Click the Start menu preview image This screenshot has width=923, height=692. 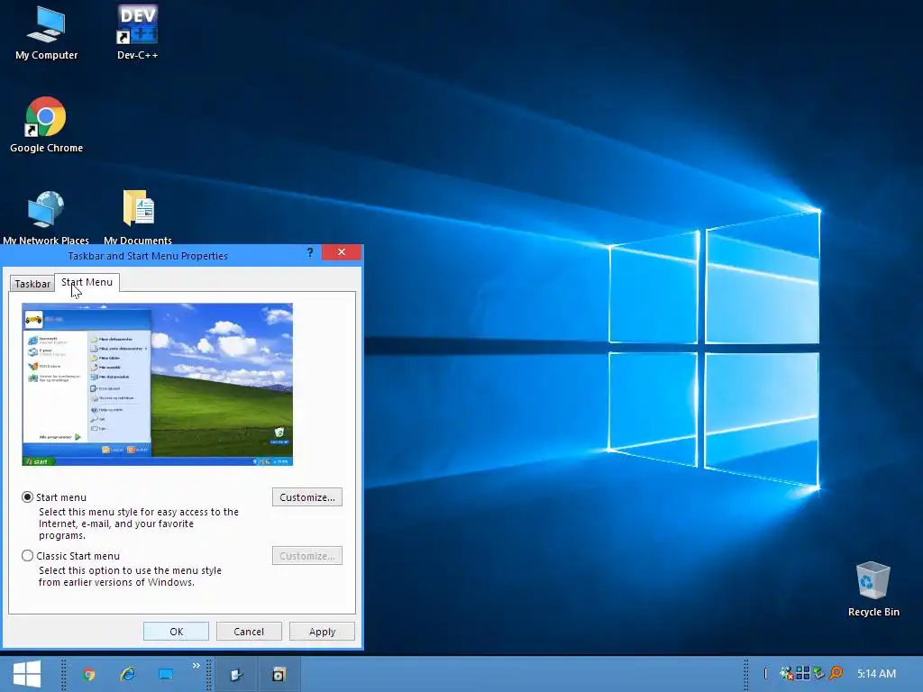(157, 384)
